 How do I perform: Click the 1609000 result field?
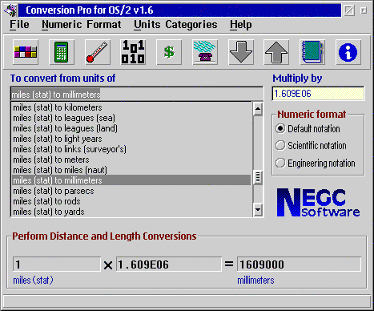click(299, 265)
